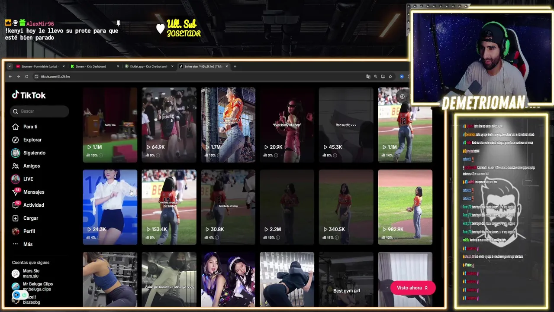
Task: Click the site info icon in address bar
Action: [36, 76]
